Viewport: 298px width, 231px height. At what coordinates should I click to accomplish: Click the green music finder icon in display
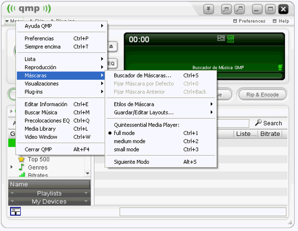pos(280,67)
